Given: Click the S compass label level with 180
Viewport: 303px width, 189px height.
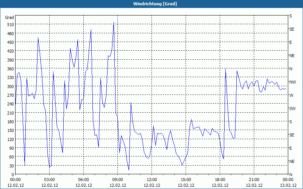Looking at the screenshot, I should click(x=291, y=122).
